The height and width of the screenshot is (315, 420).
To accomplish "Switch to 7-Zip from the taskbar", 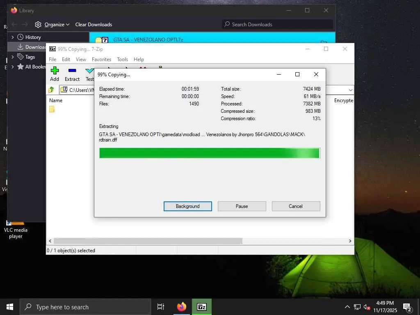I will [x=202, y=307].
